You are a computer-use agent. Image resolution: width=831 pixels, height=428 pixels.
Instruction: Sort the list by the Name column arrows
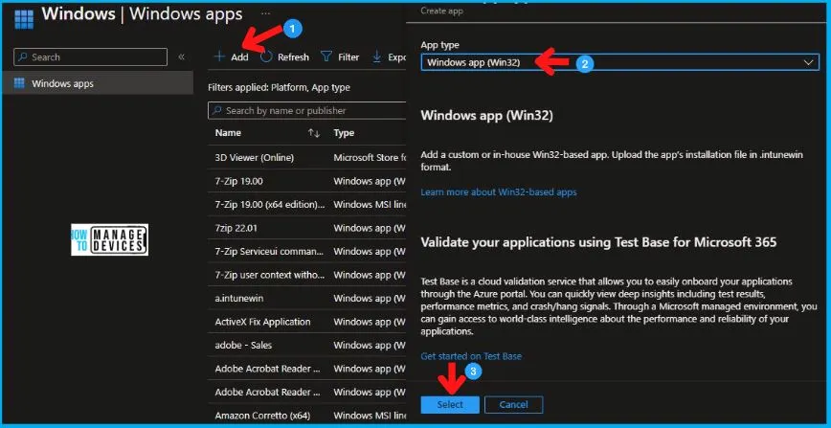point(314,133)
